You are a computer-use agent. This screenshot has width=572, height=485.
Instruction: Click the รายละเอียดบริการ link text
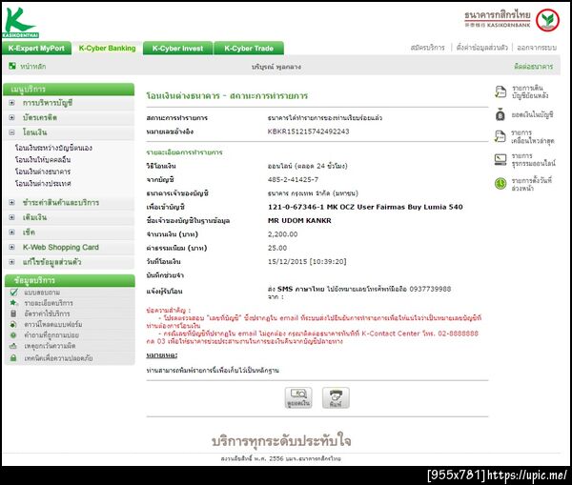[x=49, y=303]
